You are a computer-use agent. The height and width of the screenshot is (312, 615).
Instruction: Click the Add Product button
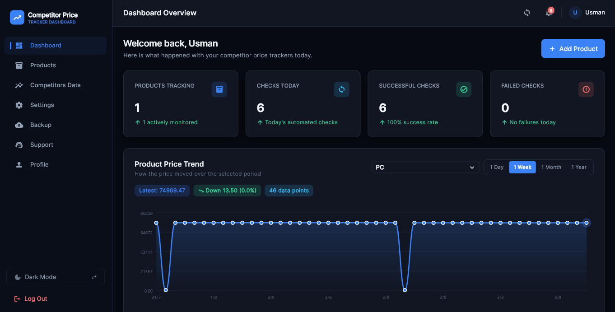573,49
